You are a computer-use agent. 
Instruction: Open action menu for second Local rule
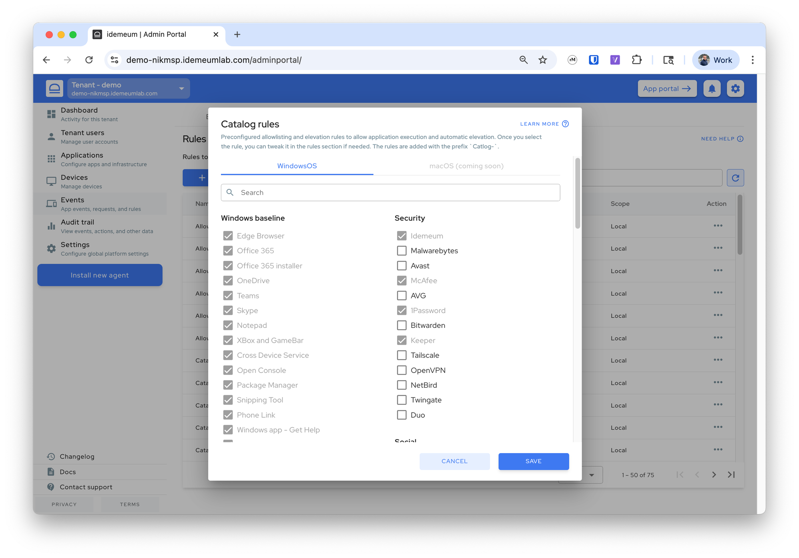718,248
